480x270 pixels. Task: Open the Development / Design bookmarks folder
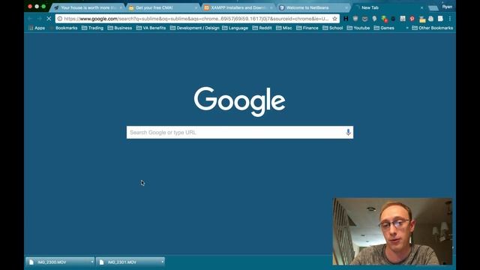[195, 28]
